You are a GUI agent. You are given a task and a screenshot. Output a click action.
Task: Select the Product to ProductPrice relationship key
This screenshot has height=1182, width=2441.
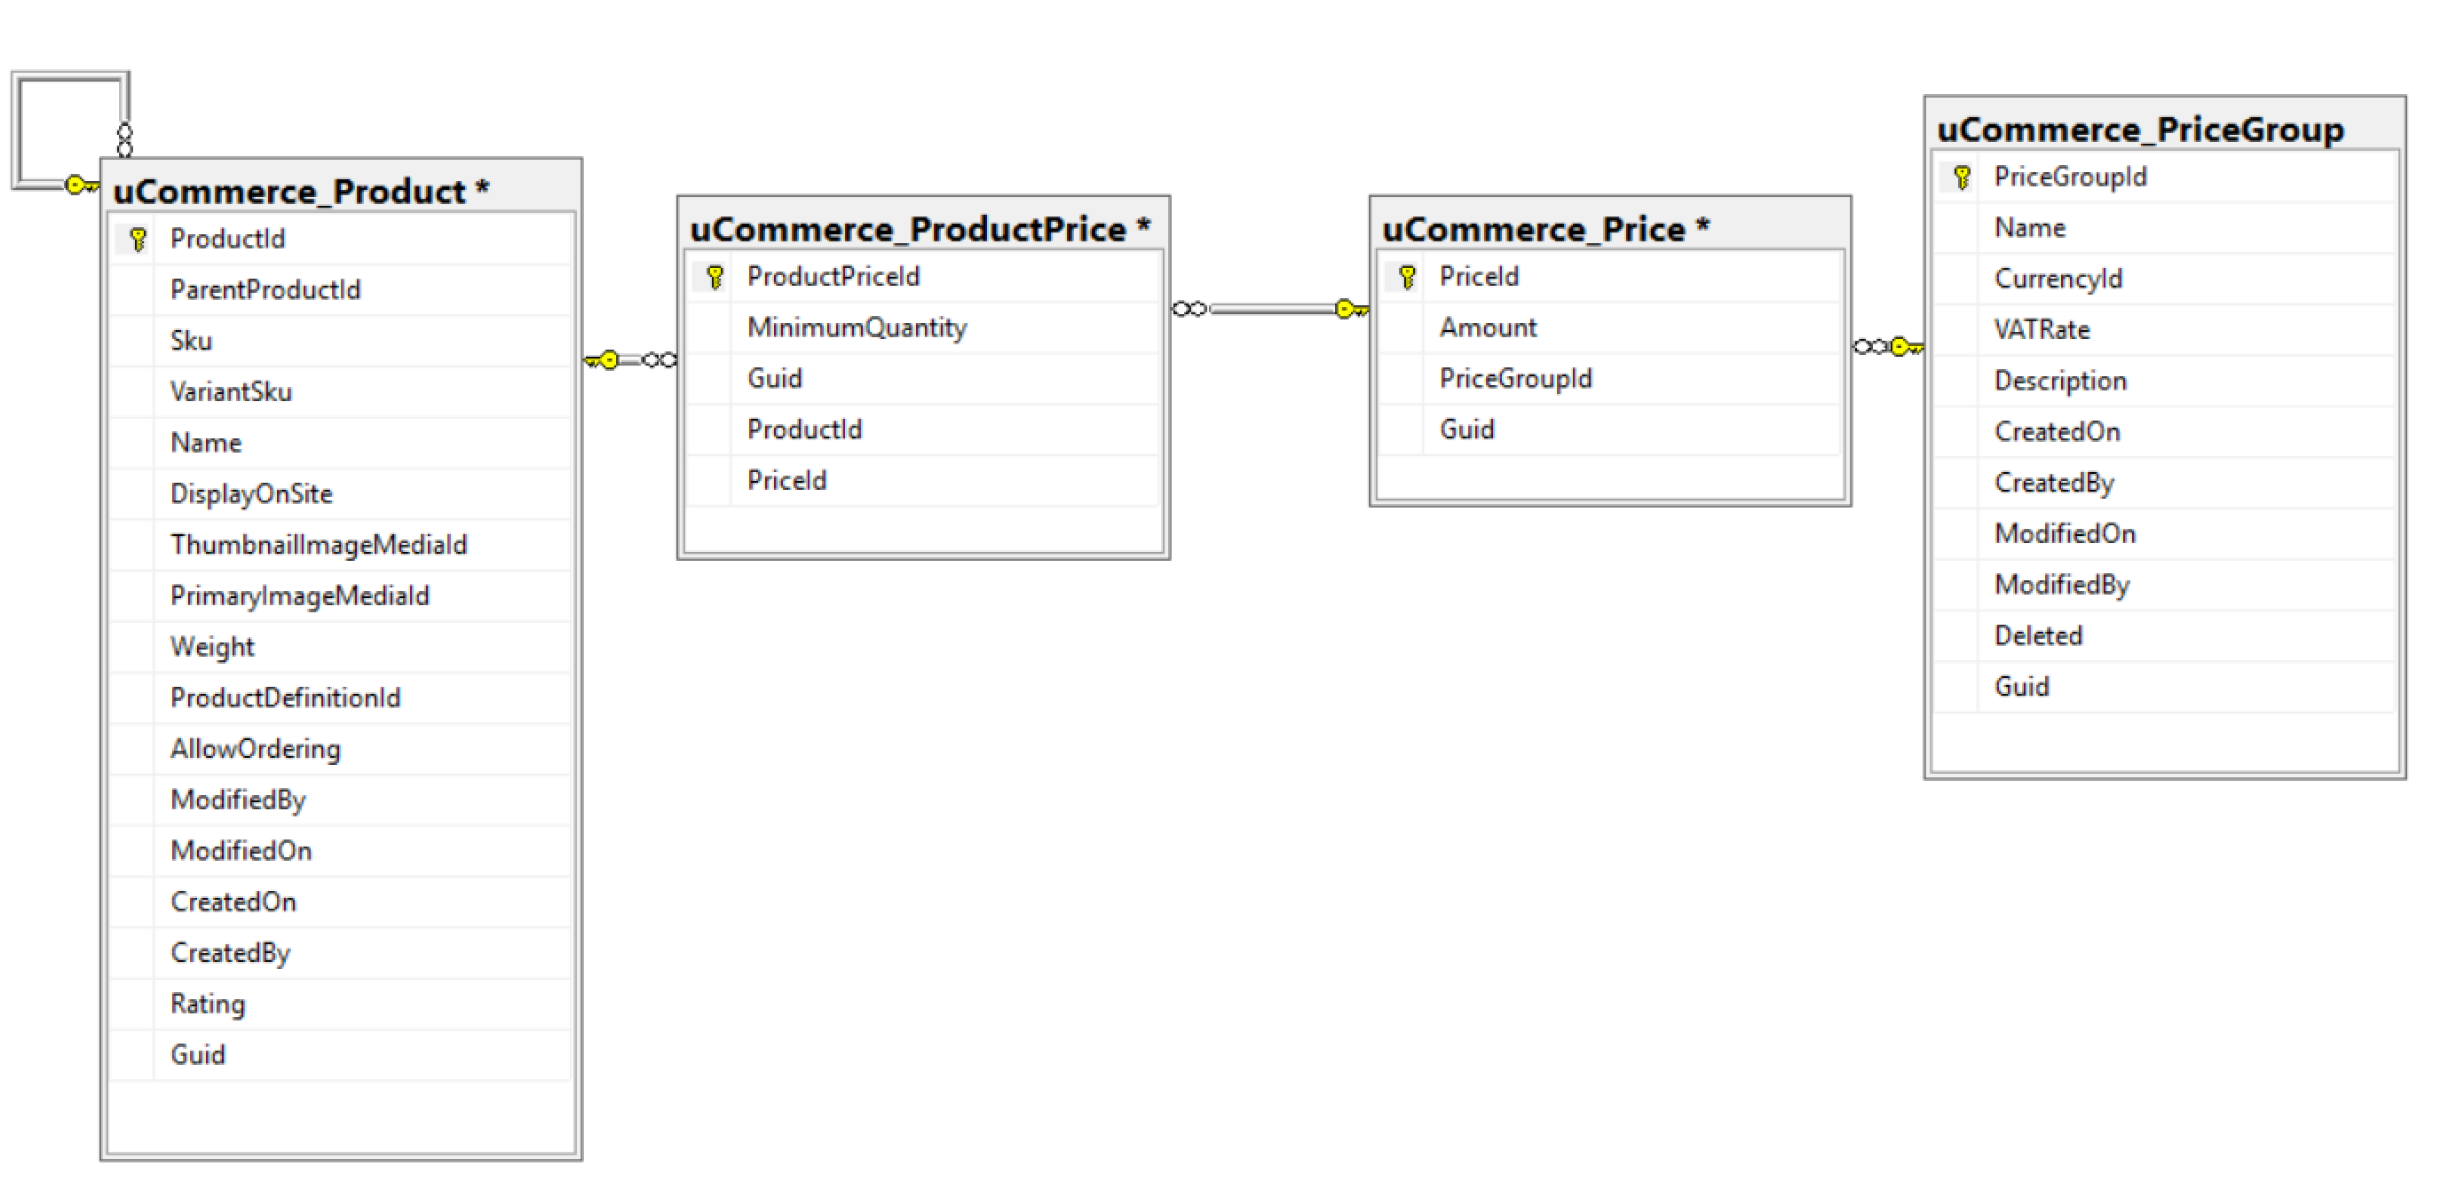603,360
